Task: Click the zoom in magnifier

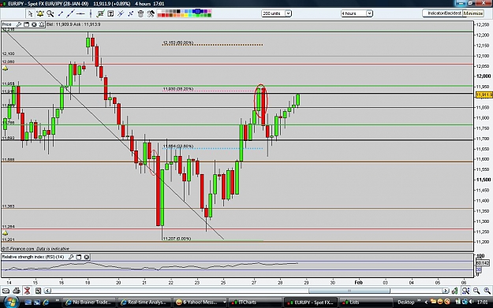Action: (x=487, y=291)
